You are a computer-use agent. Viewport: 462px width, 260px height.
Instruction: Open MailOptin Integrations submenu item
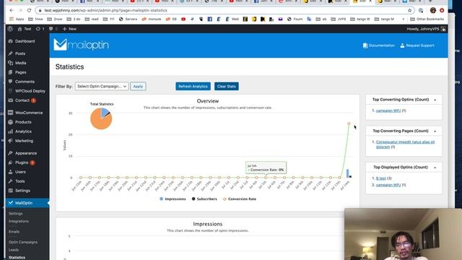click(x=19, y=221)
